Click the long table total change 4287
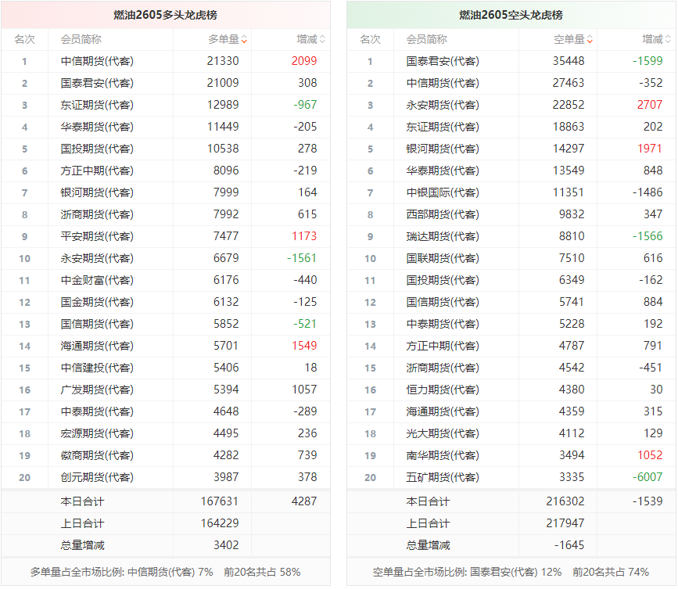678x589 pixels. coord(304,501)
